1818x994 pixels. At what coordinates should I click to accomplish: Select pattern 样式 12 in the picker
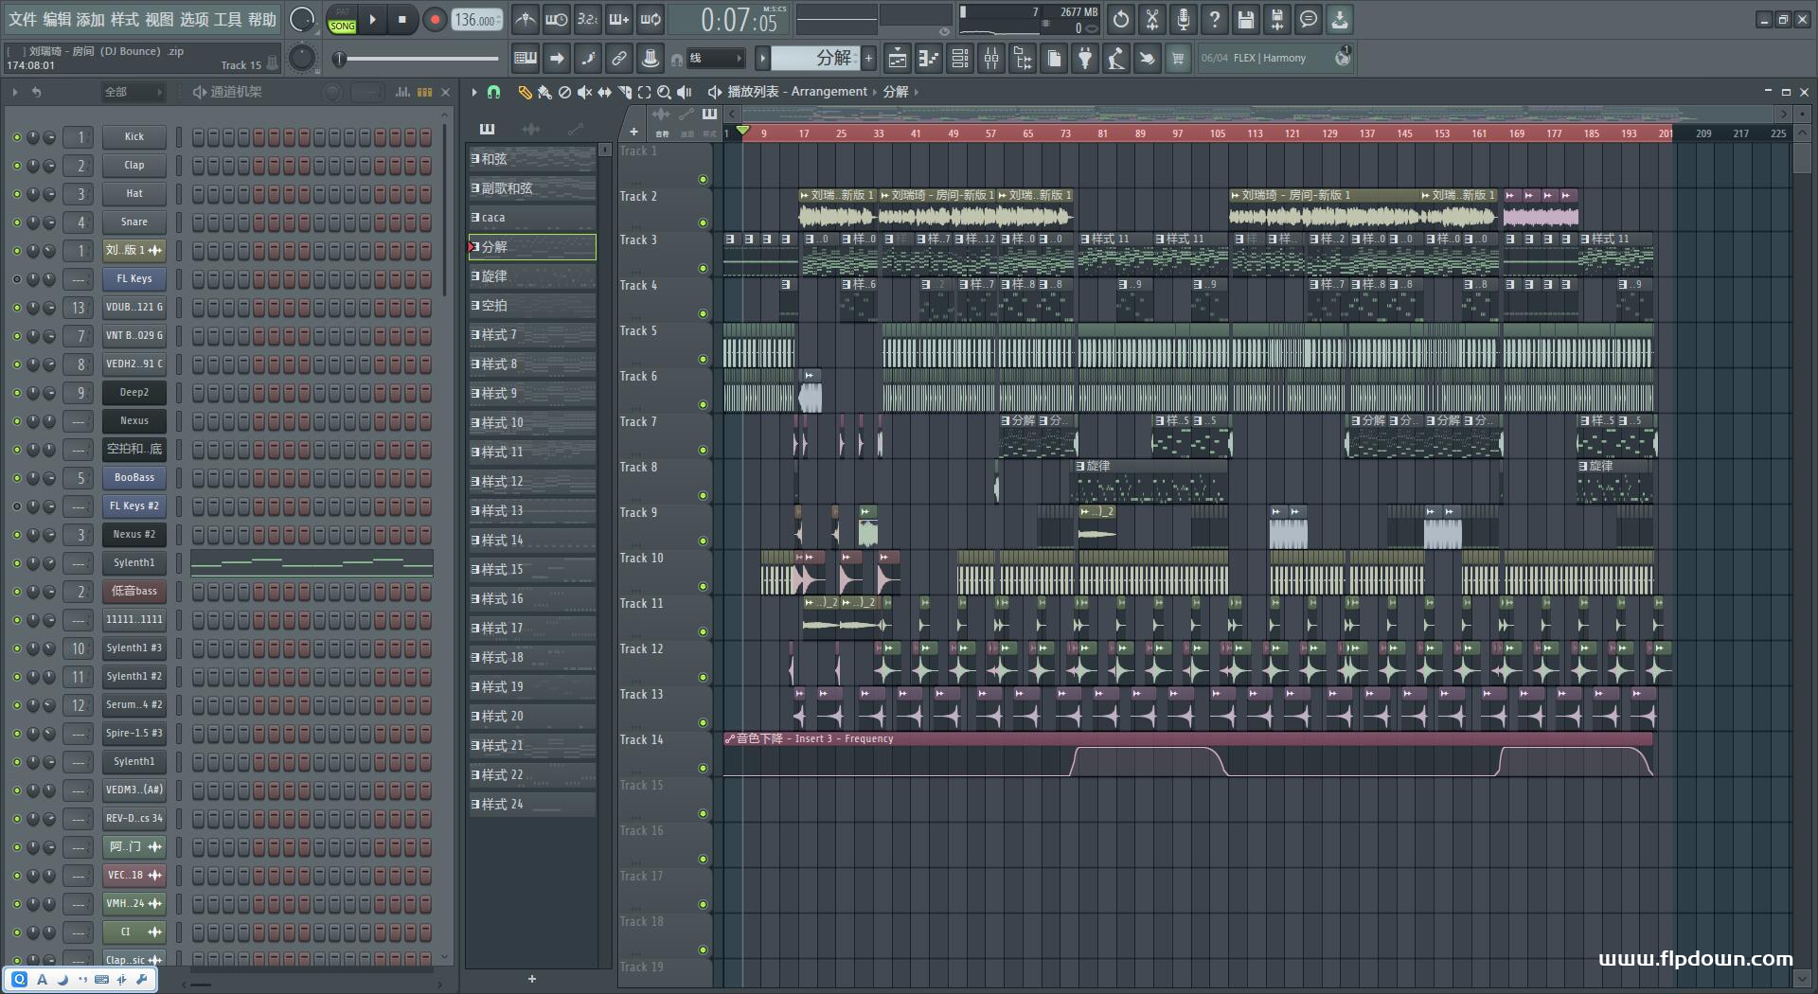532,482
